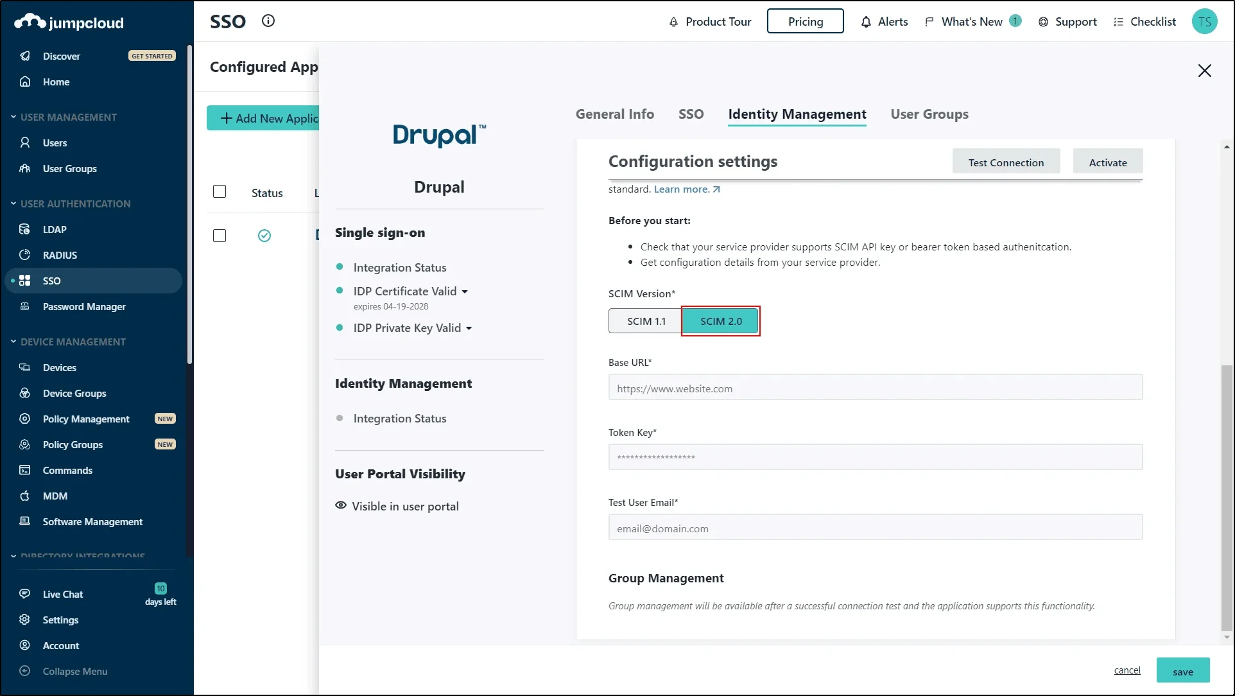Click the status checkmark icon in application row
This screenshot has height=696, width=1235.
point(264,236)
